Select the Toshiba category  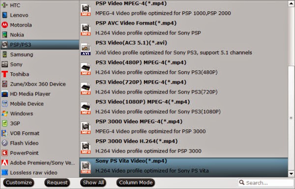click(x=40, y=74)
